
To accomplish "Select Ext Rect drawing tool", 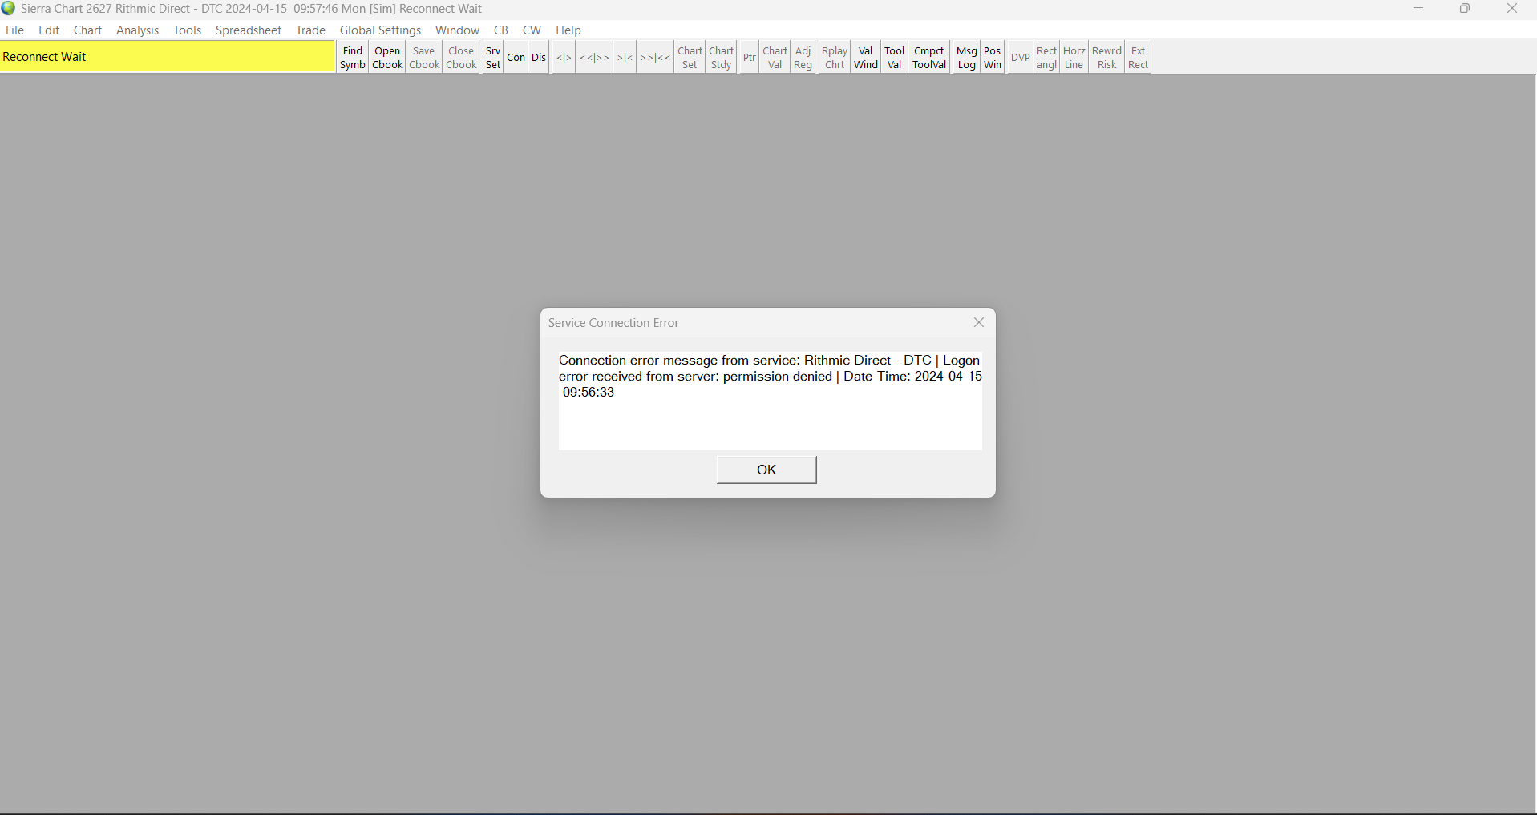I will (1139, 58).
